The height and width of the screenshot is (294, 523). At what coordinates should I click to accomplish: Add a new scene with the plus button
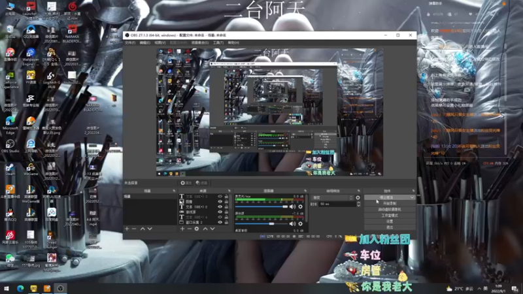127,229
